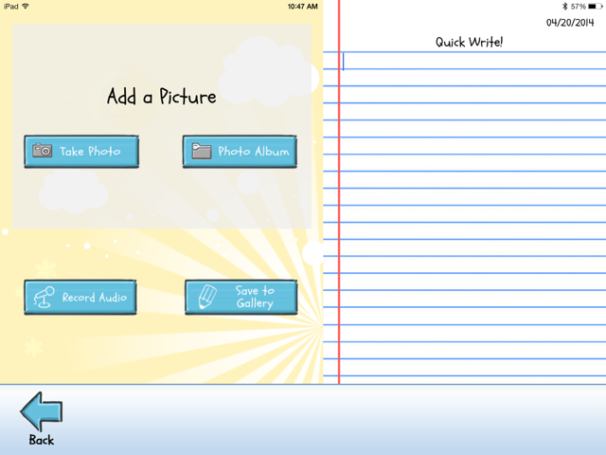
Task: Tap the microphone icon on Record Audio
Action: click(x=43, y=298)
